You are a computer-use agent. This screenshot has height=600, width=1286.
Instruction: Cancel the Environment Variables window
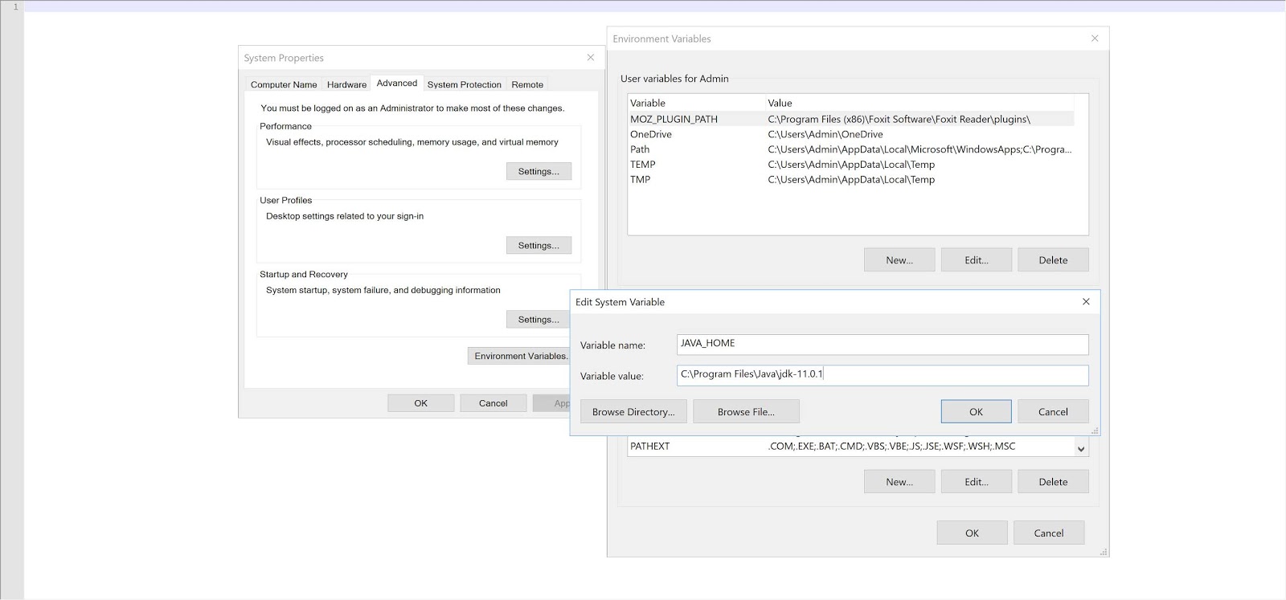1049,533
